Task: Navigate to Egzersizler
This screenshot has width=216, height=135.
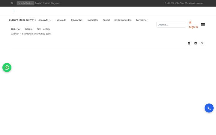Action: [142, 20]
